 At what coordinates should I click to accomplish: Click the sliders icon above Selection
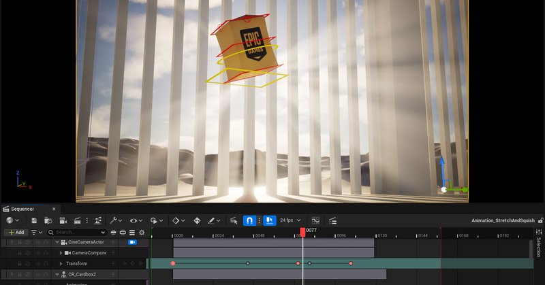(539, 232)
